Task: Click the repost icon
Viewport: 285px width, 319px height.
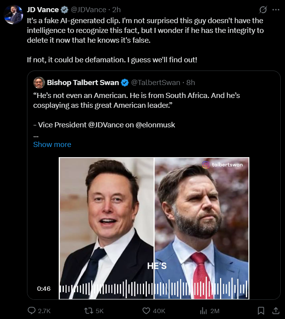Action: tap(89, 310)
